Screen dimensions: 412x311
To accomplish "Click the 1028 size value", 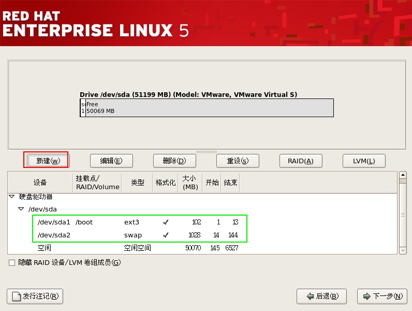I will coord(195,235).
